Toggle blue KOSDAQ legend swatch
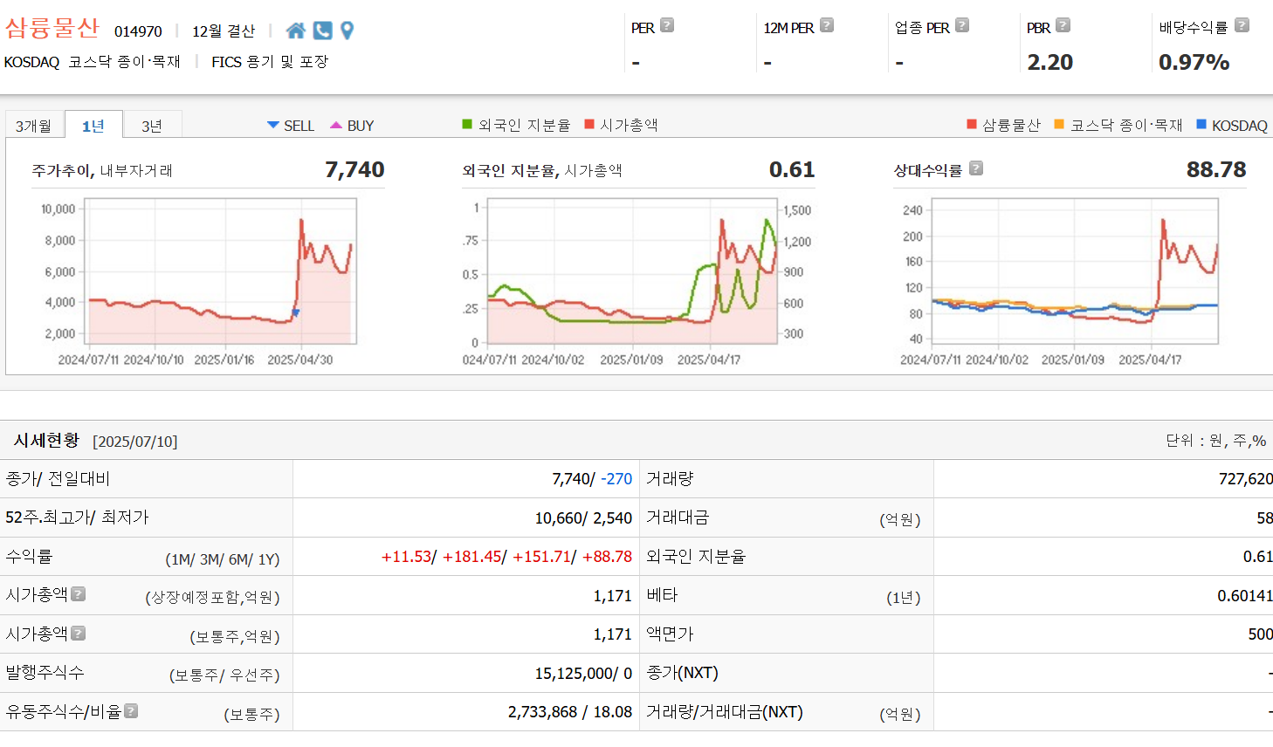Screen dimensions: 1273x747 1201,124
